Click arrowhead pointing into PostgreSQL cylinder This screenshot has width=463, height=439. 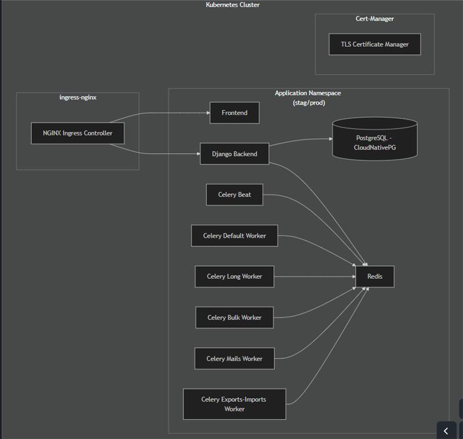330,139
